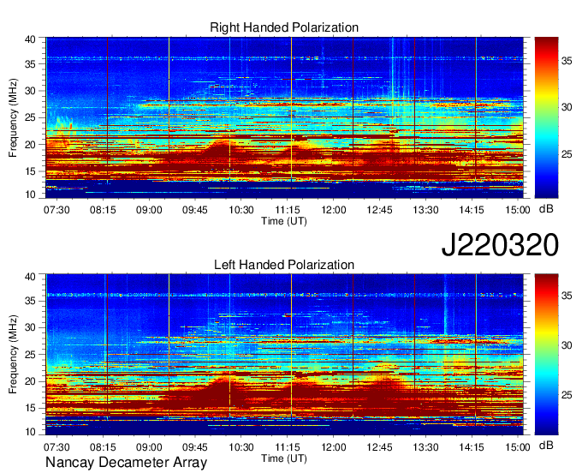This screenshot has height=473, width=582.
Task: Click the 15:00 time tick of the Right Handed plot
Action: tap(518, 210)
